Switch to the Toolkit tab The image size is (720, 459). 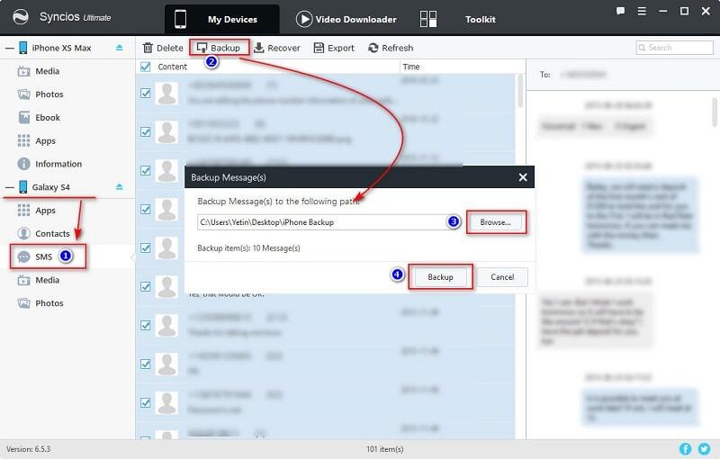(477, 19)
